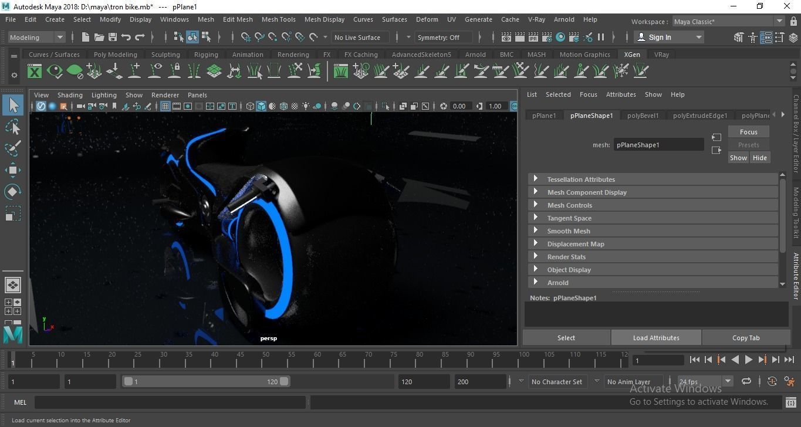
Task: Choose the Paint selection tool
Action: point(13,148)
